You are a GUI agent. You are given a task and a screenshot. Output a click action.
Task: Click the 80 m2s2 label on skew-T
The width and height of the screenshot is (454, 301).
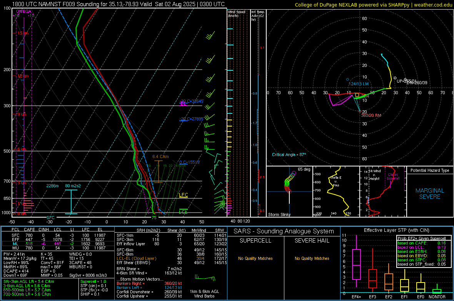click(73, 186)
